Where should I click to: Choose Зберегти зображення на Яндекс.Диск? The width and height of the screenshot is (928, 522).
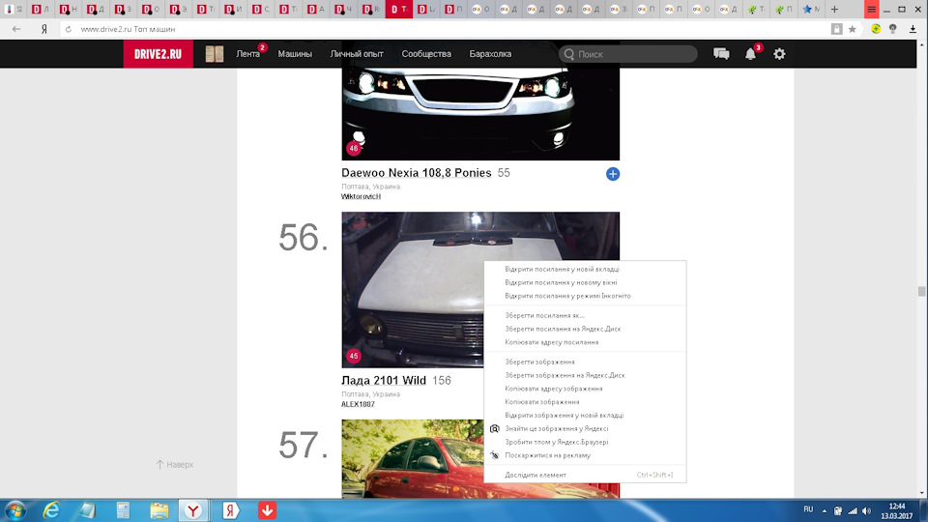[586, 375]
